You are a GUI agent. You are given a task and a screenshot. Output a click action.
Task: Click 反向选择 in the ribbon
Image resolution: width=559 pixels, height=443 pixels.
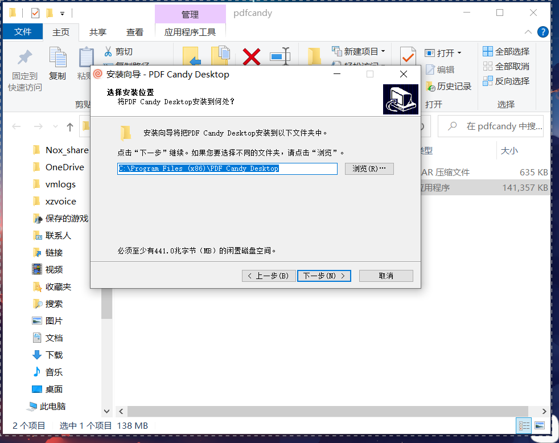506,81
